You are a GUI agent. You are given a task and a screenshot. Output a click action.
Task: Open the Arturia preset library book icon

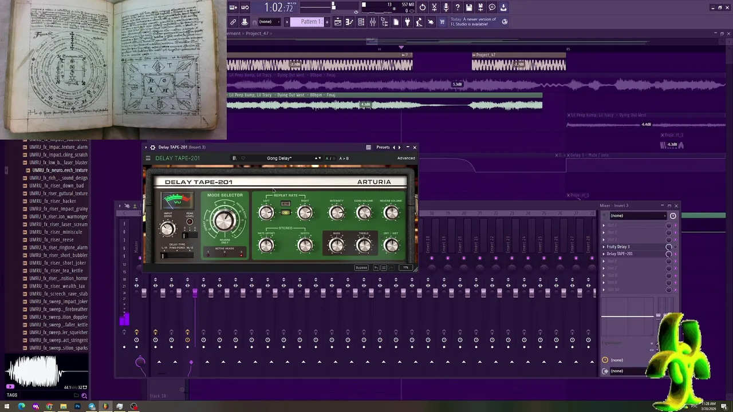point(235,158)
